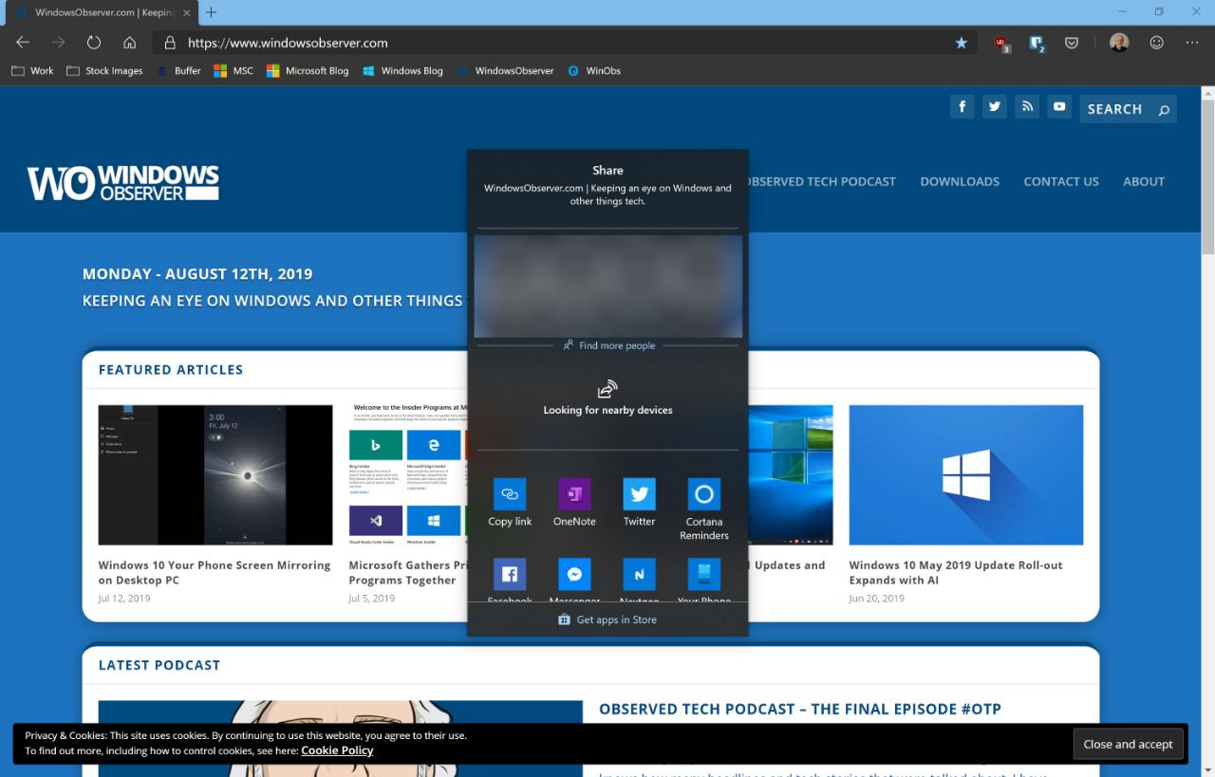
Task: Open the Contact Us menu item
Action: (x=1061, y=181)
